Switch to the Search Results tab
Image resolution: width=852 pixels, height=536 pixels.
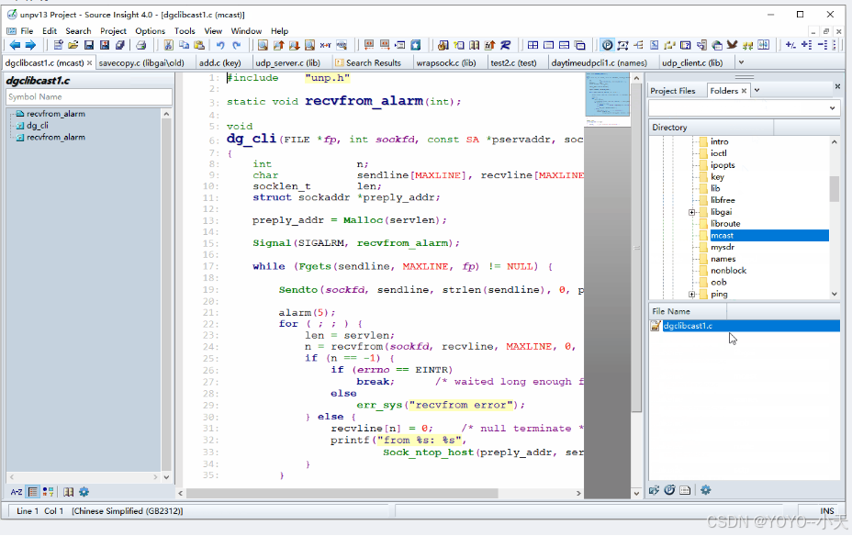pos(374,63)
